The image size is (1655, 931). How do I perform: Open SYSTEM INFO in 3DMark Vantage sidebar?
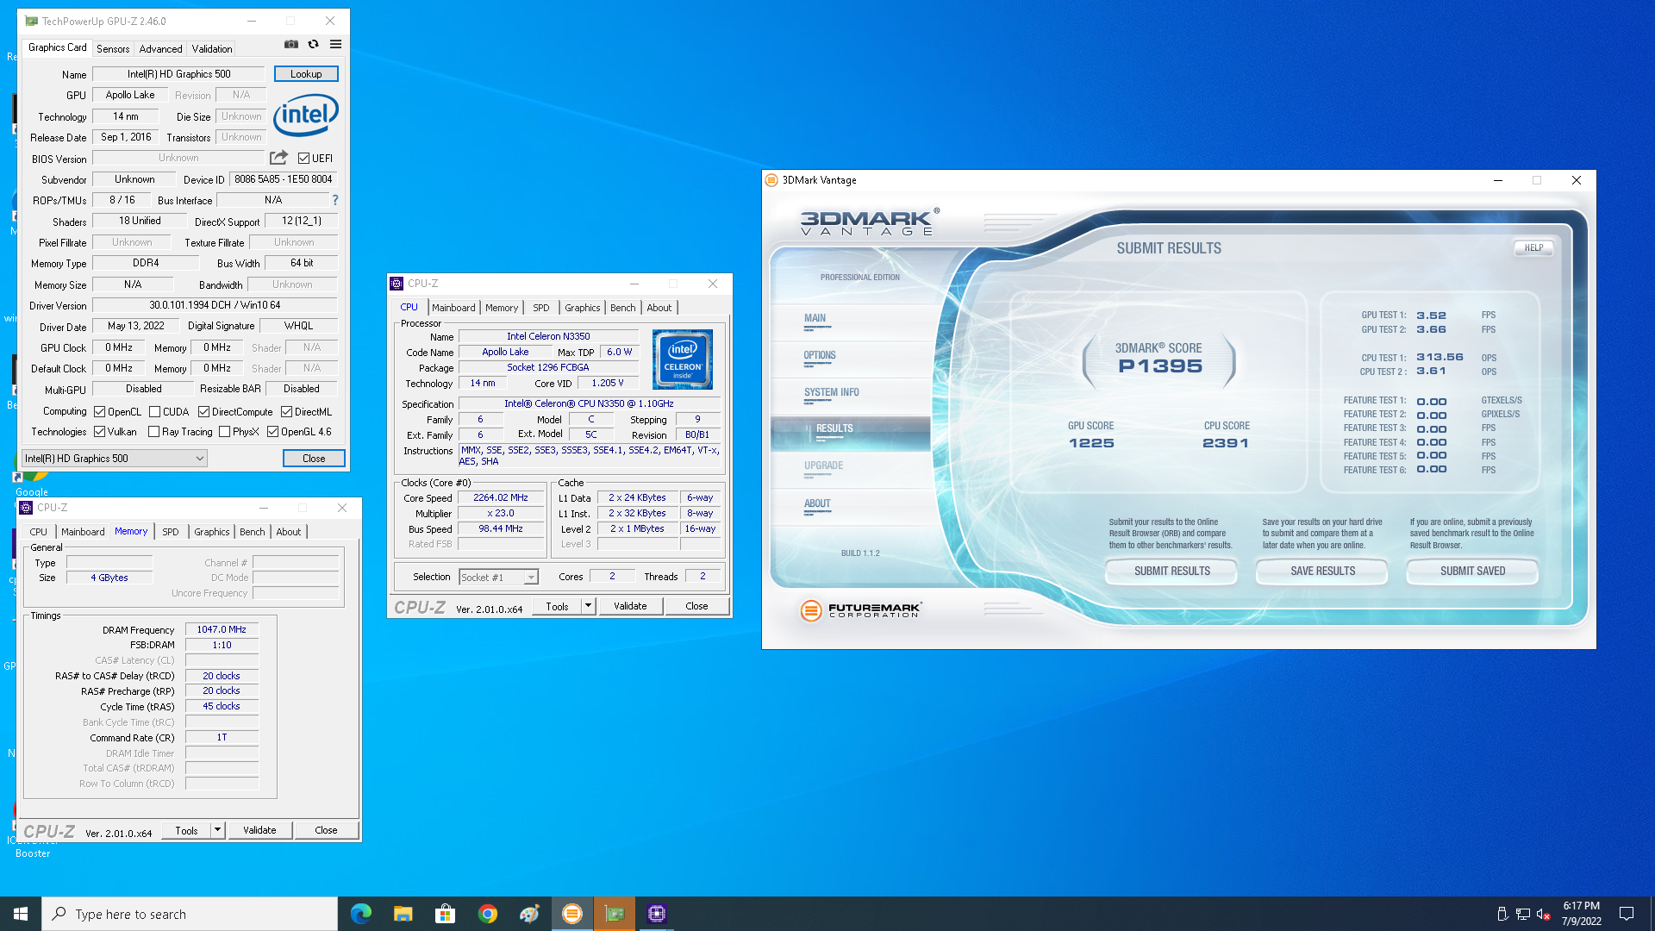[832, 392]
